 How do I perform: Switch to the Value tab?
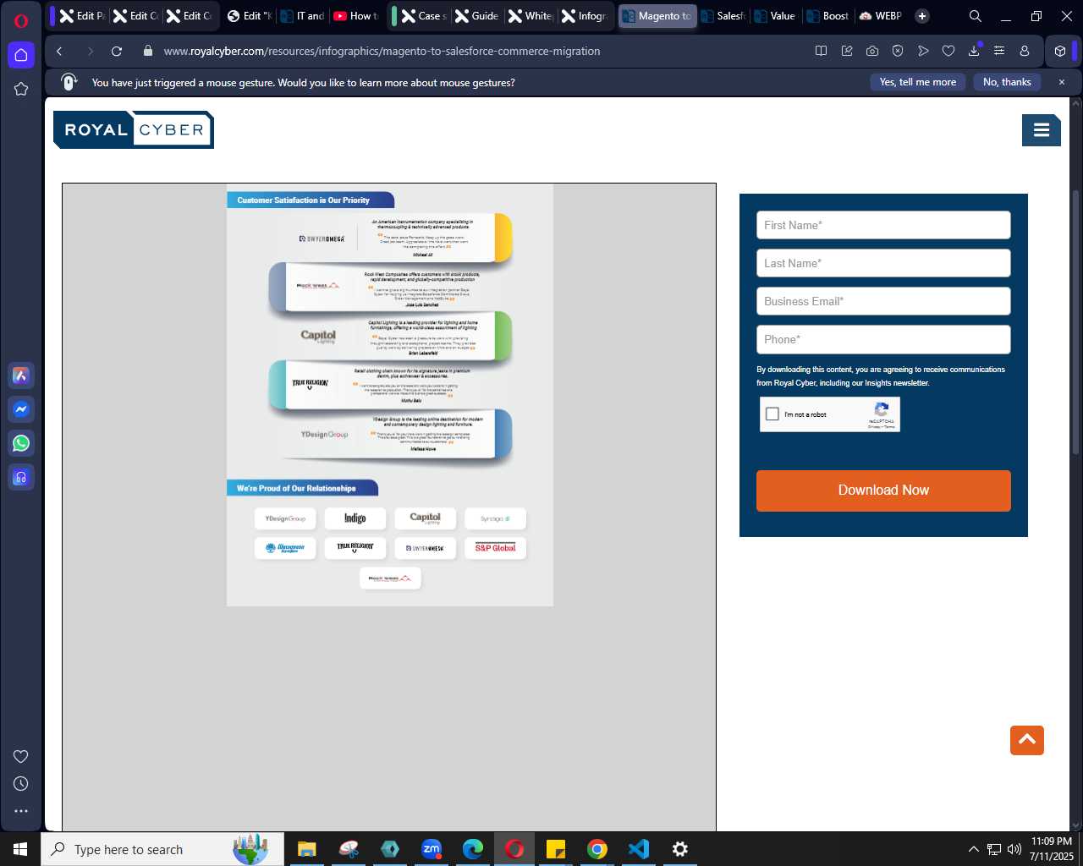(x=776, y=16)
